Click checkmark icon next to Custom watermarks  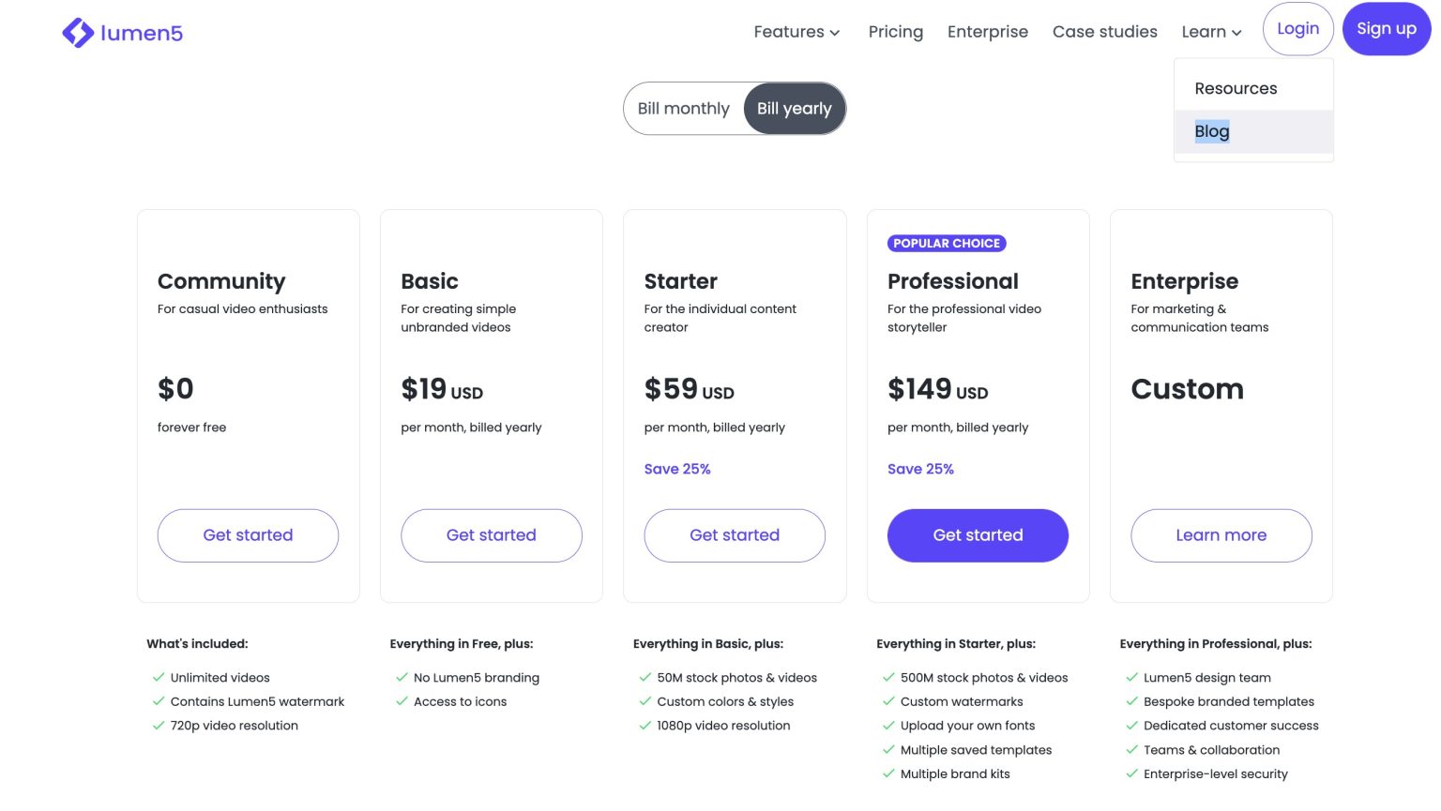point(888,701)
